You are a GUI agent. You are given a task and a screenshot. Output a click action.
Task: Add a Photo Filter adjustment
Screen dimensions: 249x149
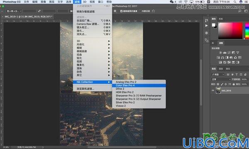click(x=231, y=58)
